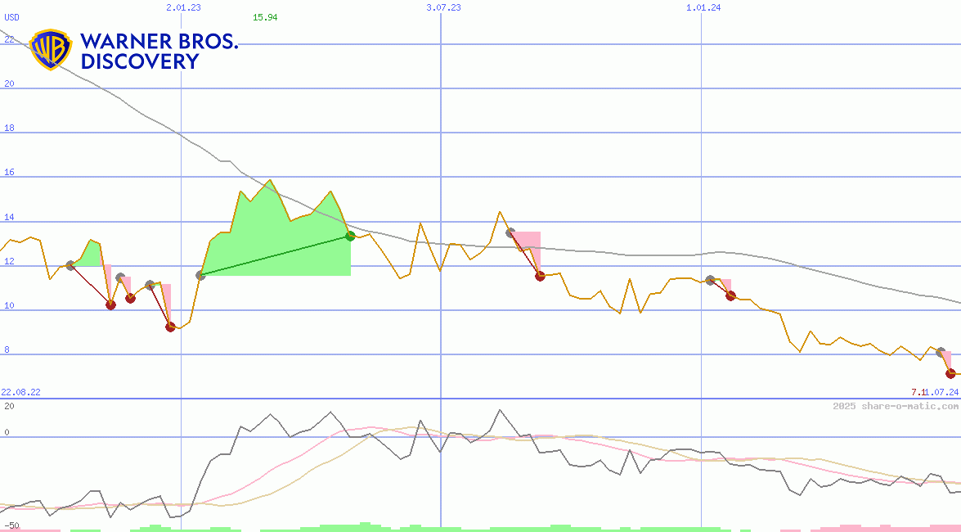This screenshot has height=532, width=961.
Task: Click the grey entry marker after 3.07.23
Action: point(510,232)
